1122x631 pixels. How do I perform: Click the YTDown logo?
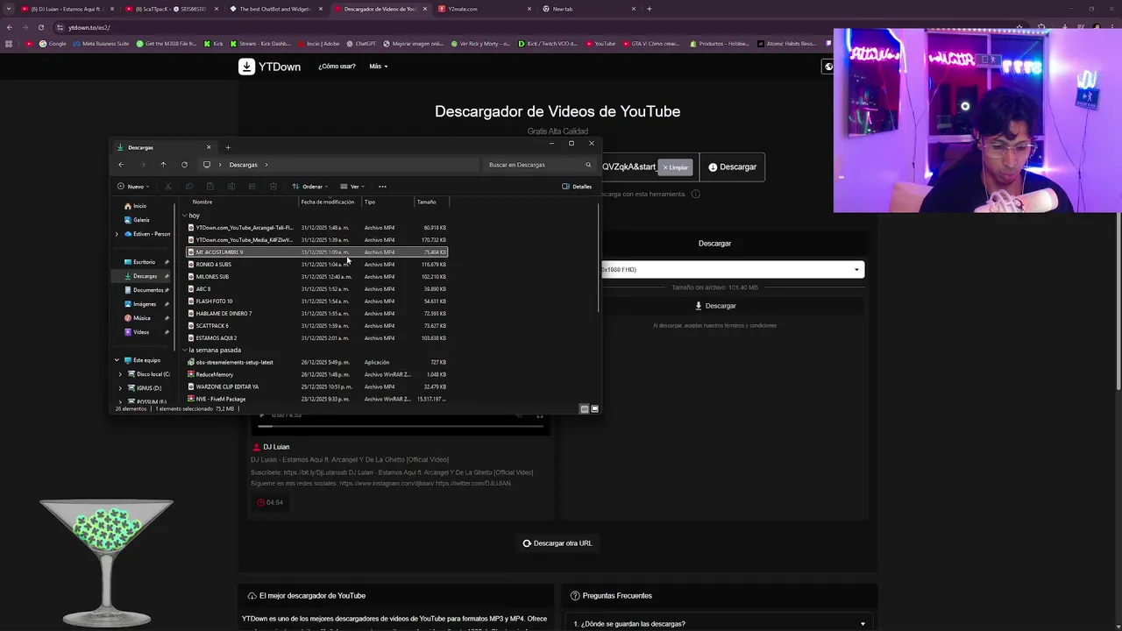coord(269,67)
